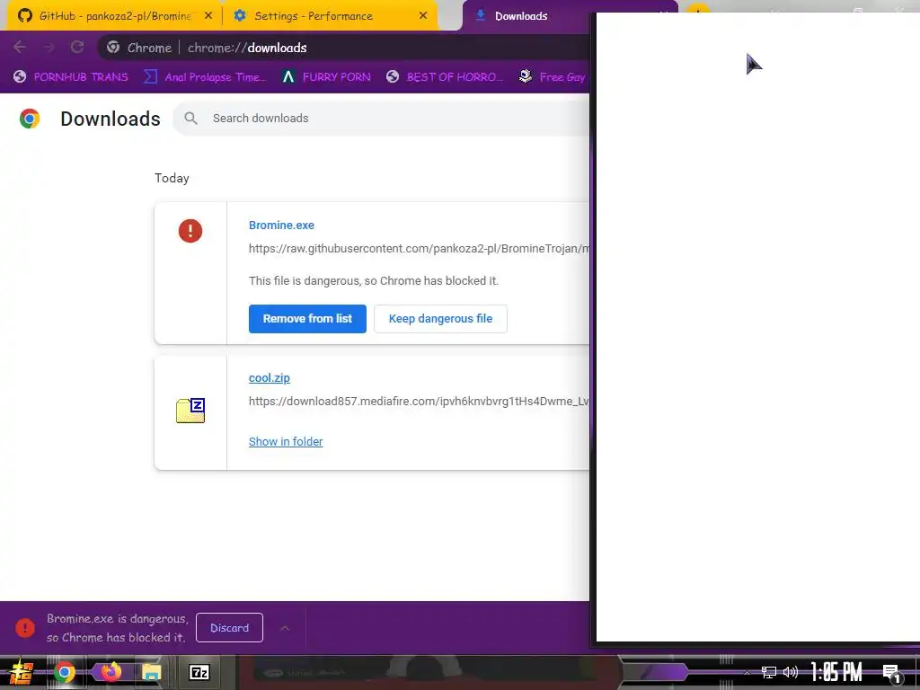Open Chrome from the taskbar
Viewport: 920px width, 690px height.
[65, 672]
